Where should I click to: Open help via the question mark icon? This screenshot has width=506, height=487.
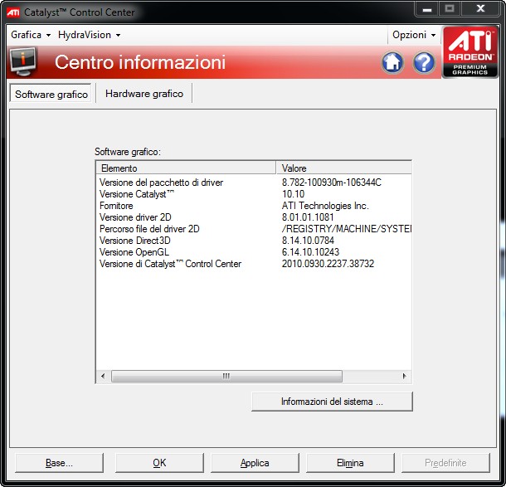pyautogui.click(x=424, y=62)
